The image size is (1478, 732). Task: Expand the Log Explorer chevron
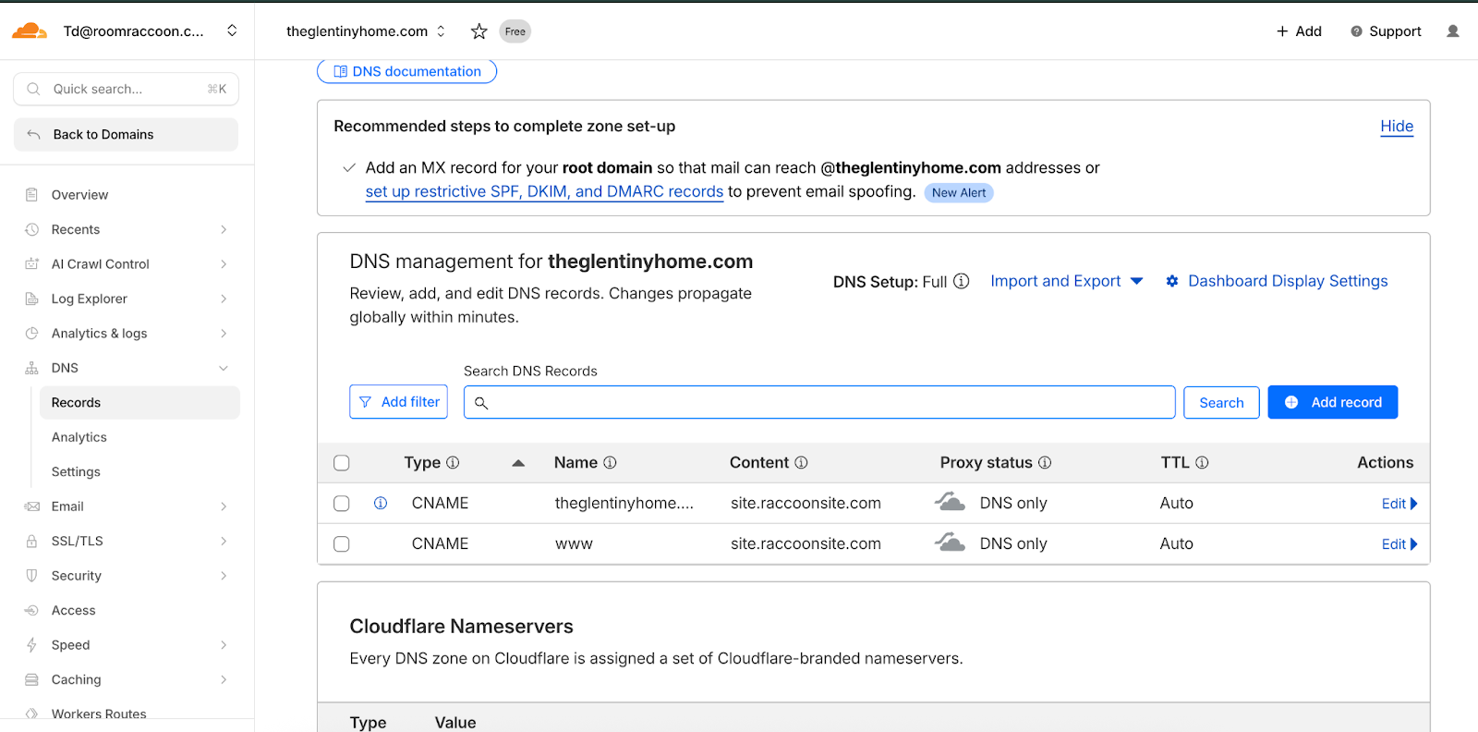224,299
